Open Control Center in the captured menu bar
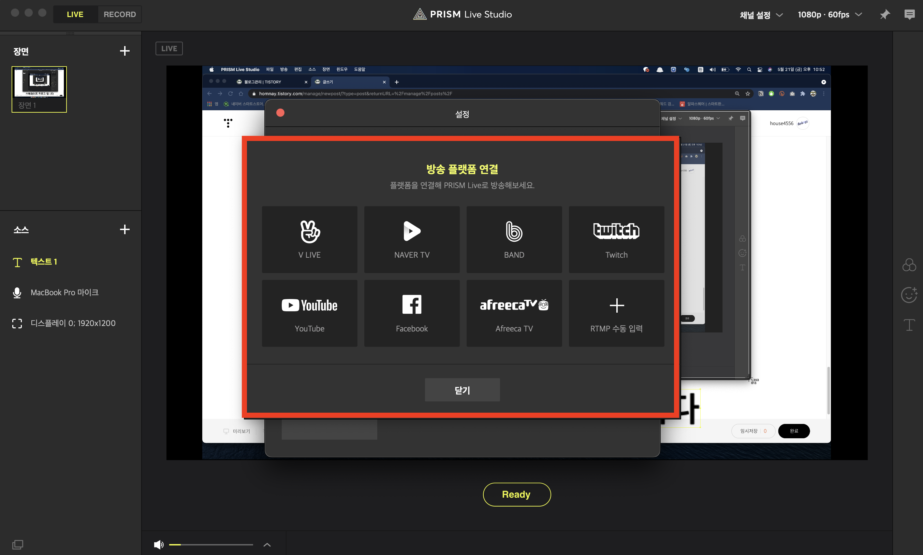 coord(760,70)
